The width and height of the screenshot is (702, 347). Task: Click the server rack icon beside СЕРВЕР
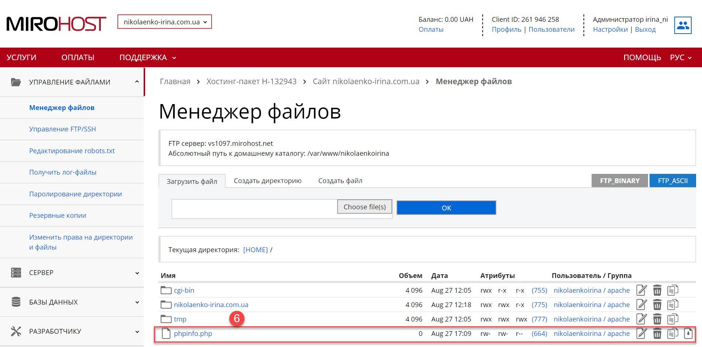tap(16, 273)
